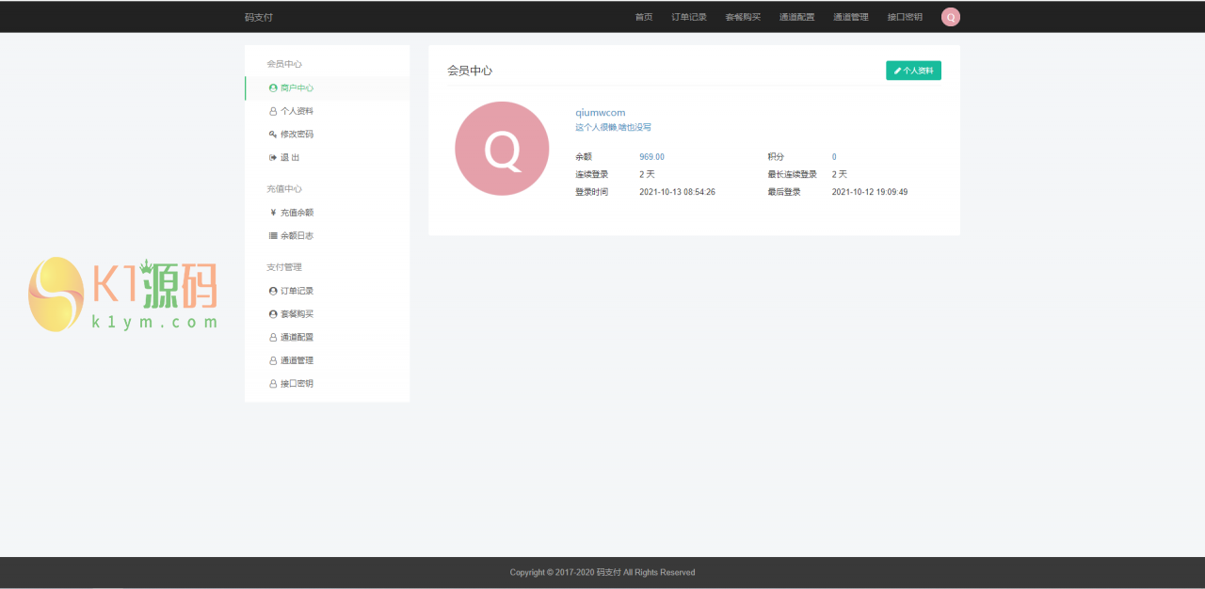Select 套餐购买 in the top navigation

click(x=743, y=16)
